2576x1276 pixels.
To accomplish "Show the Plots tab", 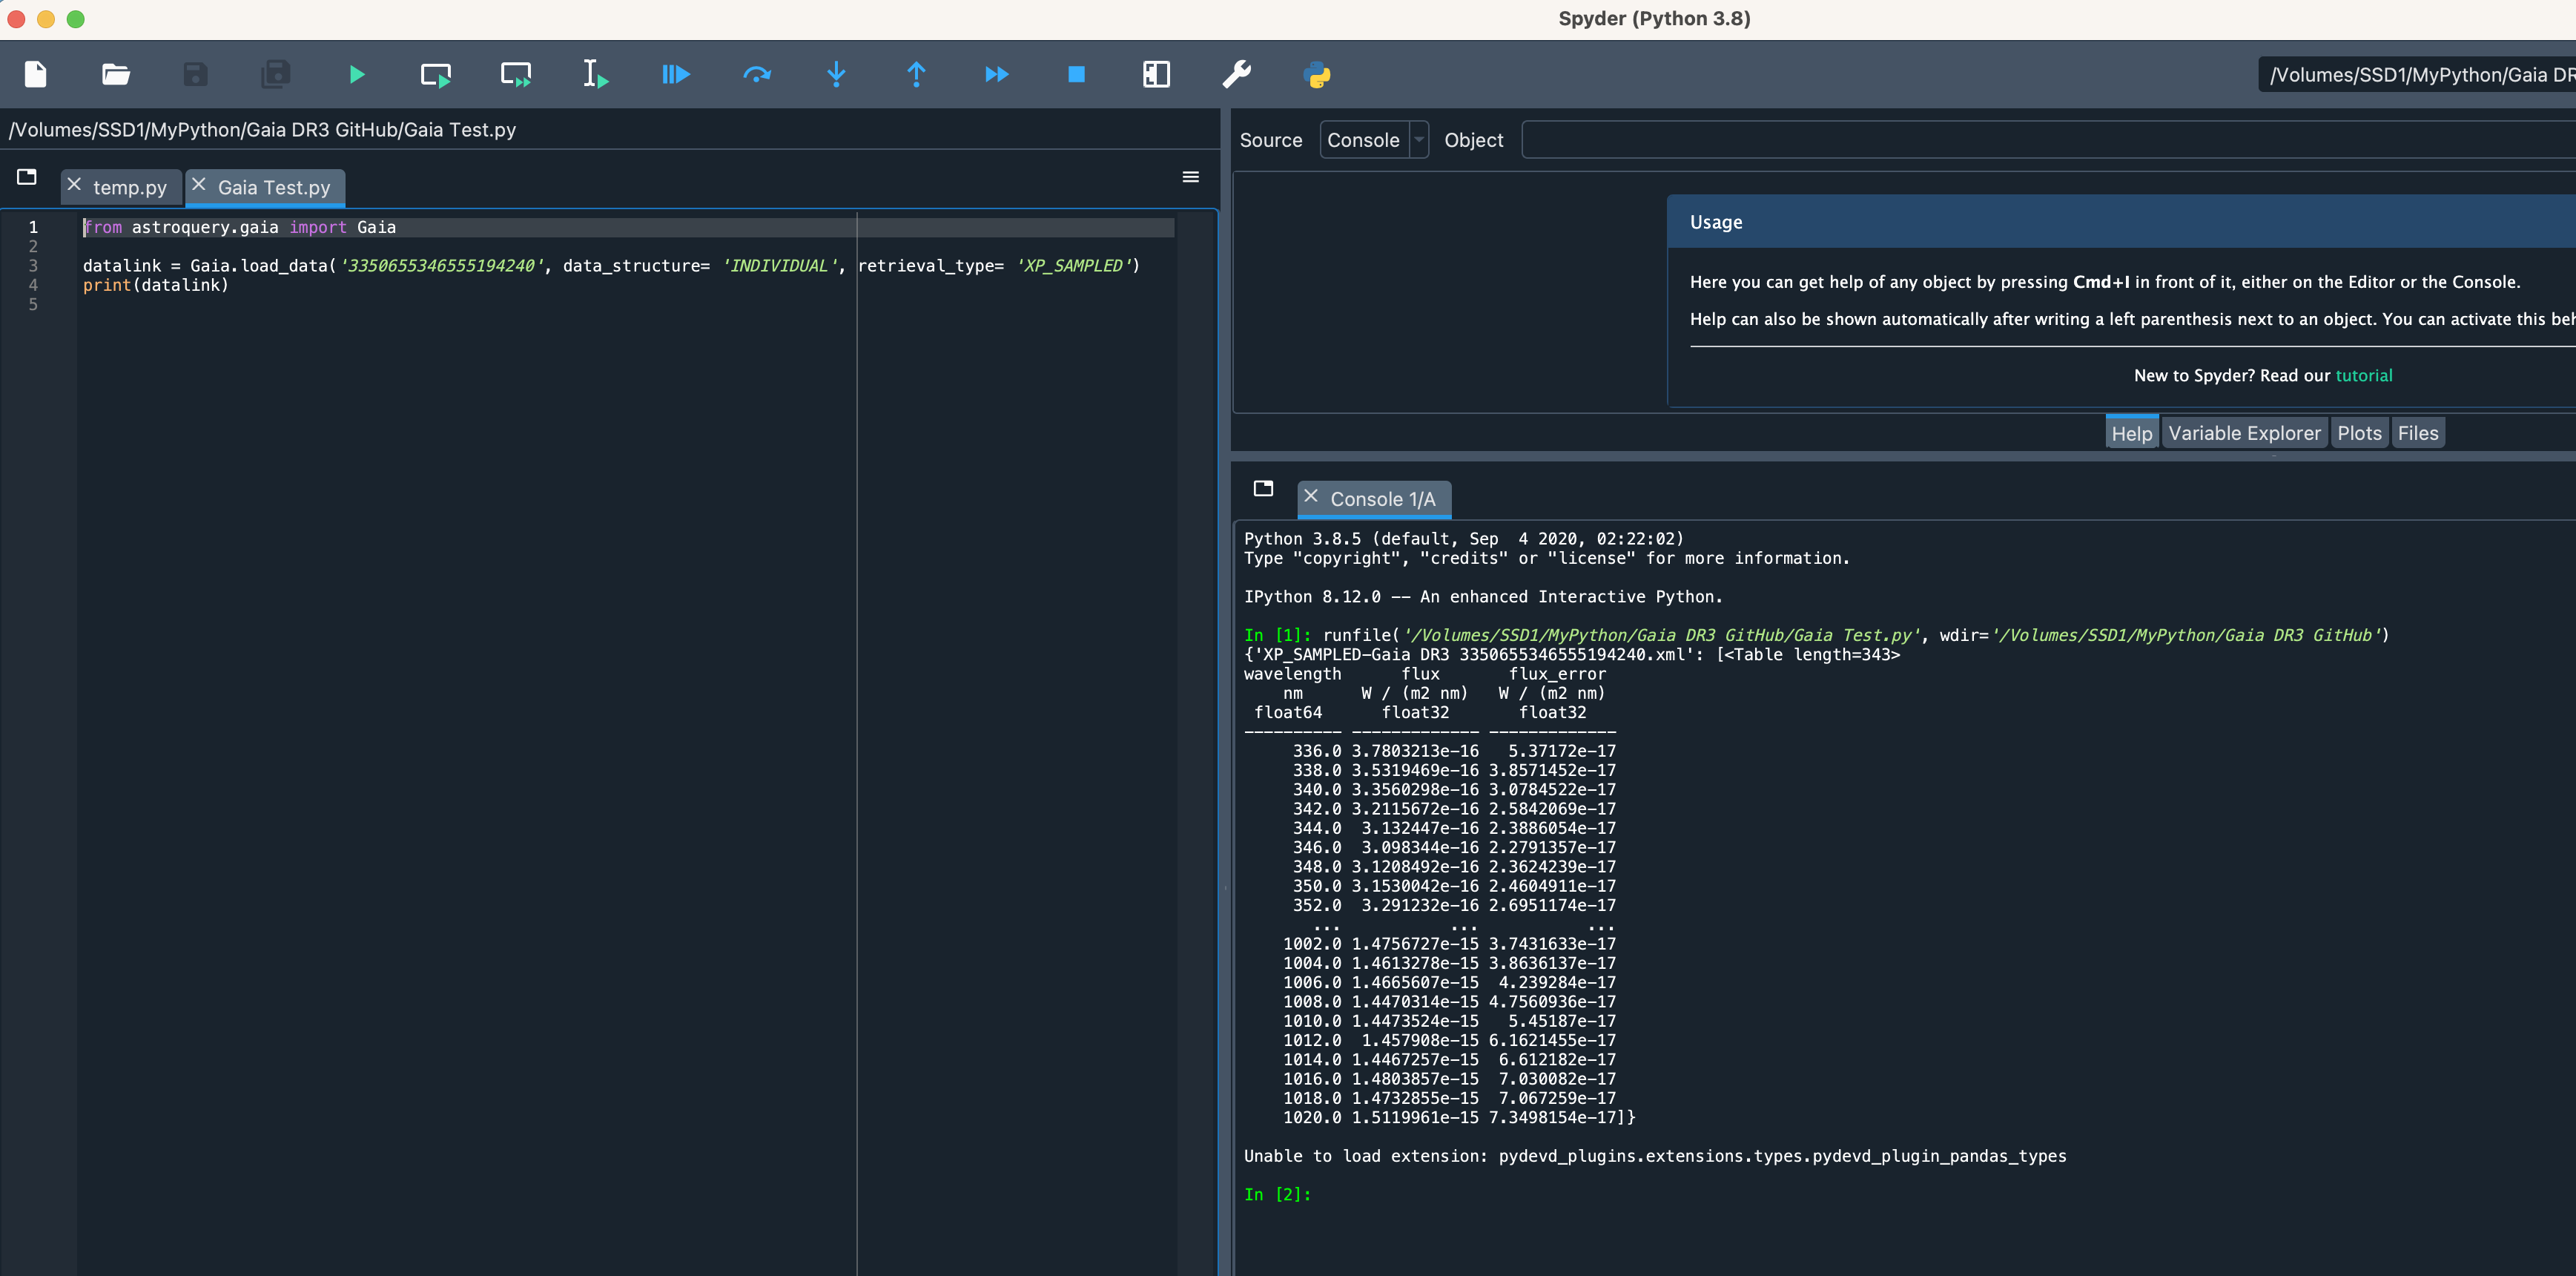I will coord(2359,433).
